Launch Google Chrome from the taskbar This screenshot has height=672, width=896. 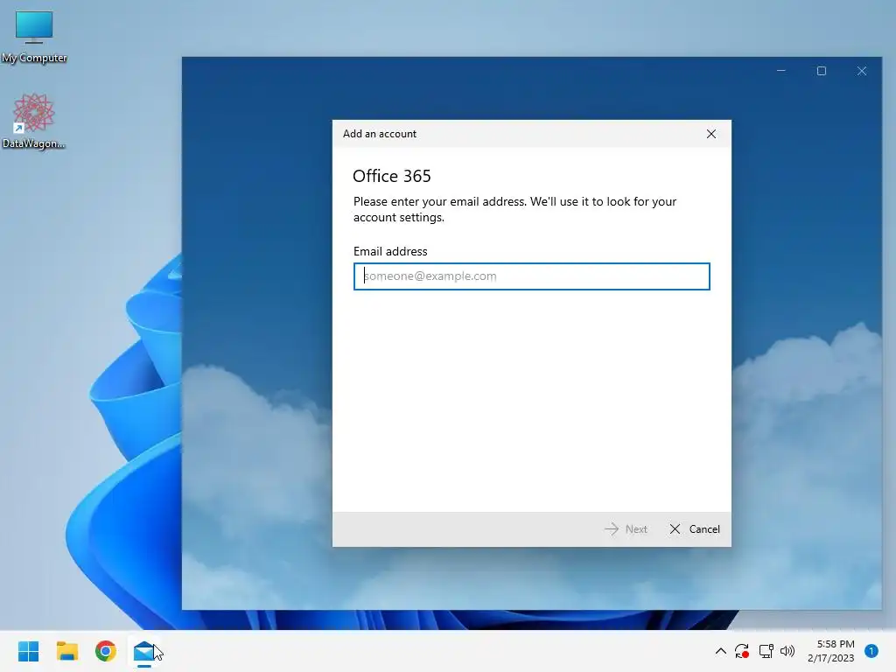click(x=106, y=651)
